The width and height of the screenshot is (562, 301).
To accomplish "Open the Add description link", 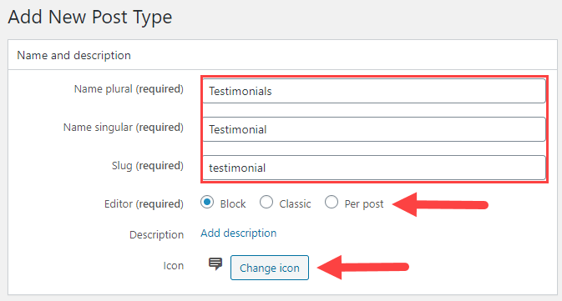I will (x=238, y=233).
